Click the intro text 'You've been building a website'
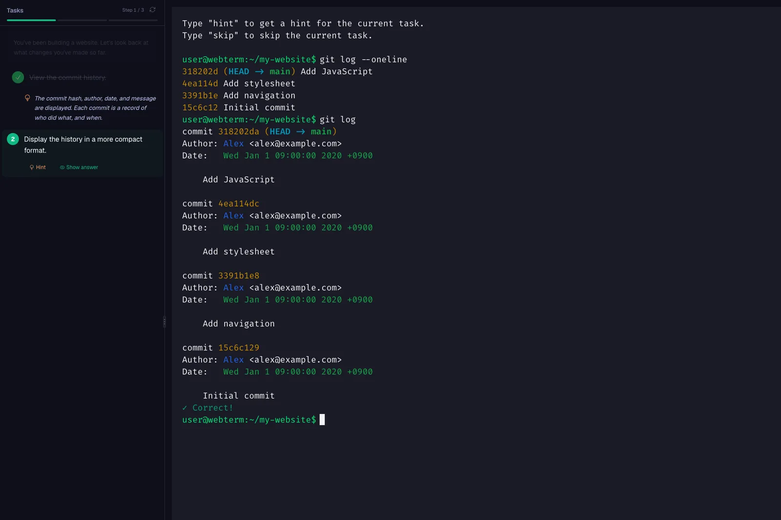 [81, 48]
